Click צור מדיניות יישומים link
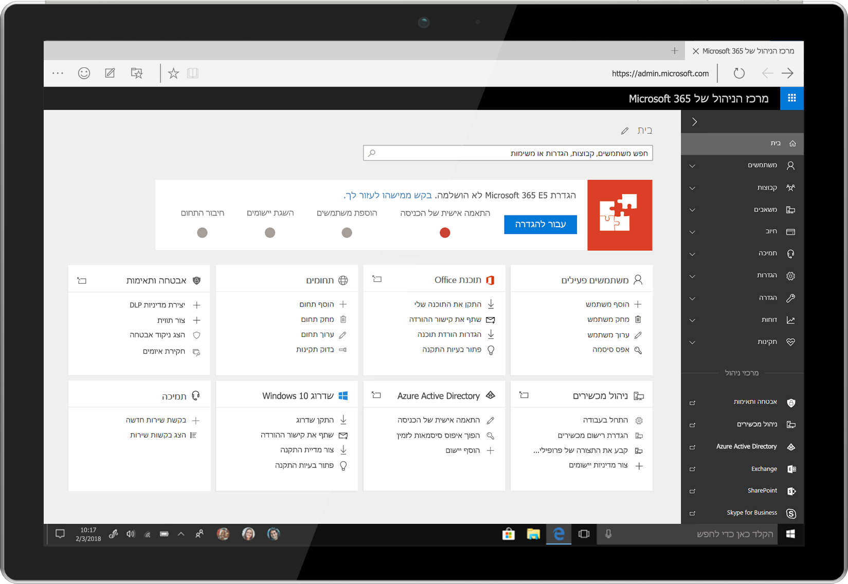 click(x=598, y=465)
